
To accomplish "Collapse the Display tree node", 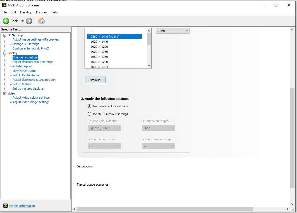I will 4,53.
